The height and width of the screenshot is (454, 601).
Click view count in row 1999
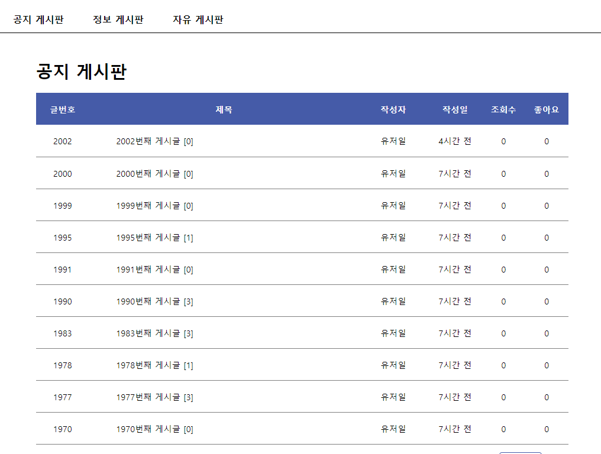pos(503,206)
